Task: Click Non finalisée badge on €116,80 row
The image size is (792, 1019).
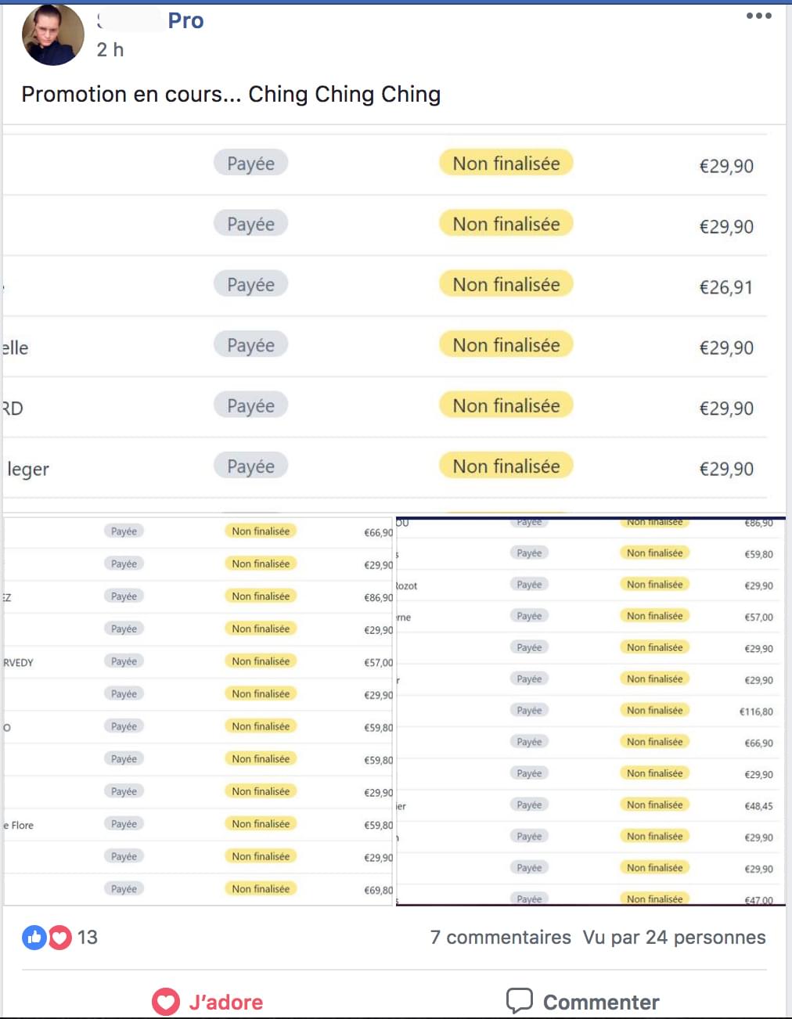Action: tap(655, 711)
